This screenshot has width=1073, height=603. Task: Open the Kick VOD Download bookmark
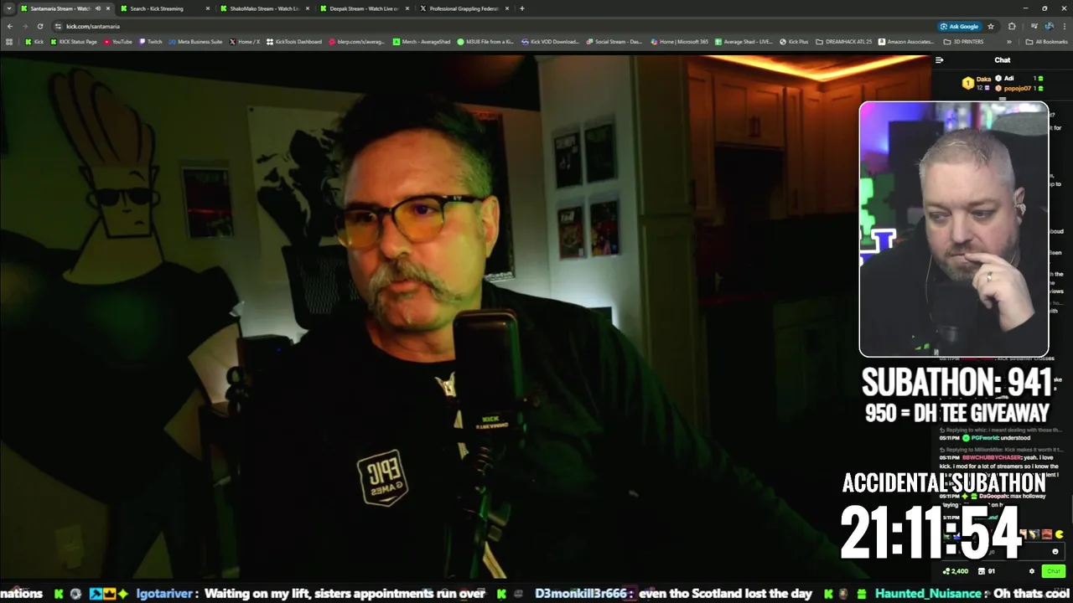[550, 41]
